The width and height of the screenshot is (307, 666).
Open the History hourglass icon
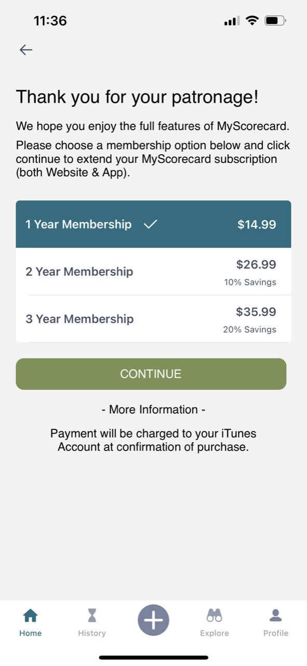click(x=92, y=616)
